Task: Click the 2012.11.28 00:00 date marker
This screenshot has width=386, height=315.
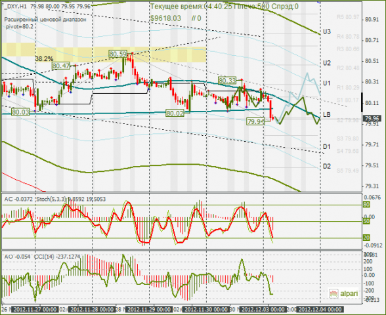Action: 93,310
